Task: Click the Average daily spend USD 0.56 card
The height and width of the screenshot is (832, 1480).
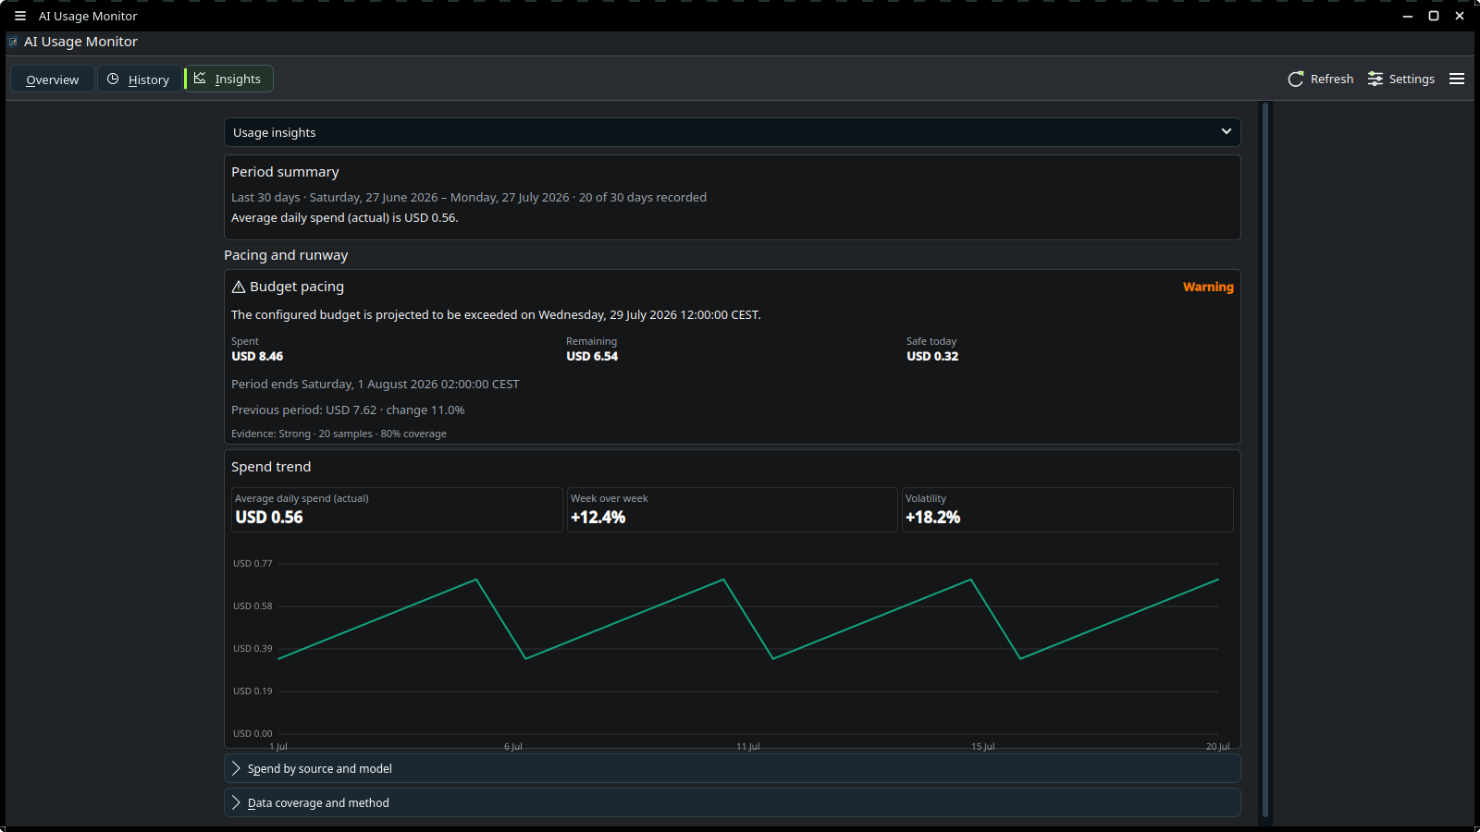Action: click(x=397, y=509)
